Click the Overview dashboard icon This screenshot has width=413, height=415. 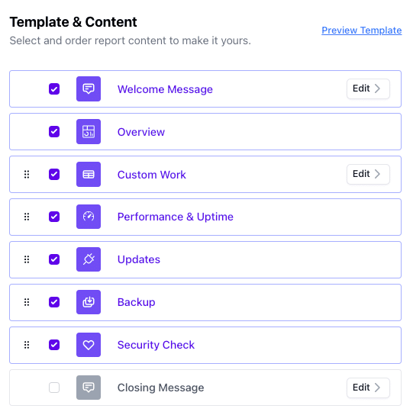pos(89,131)
